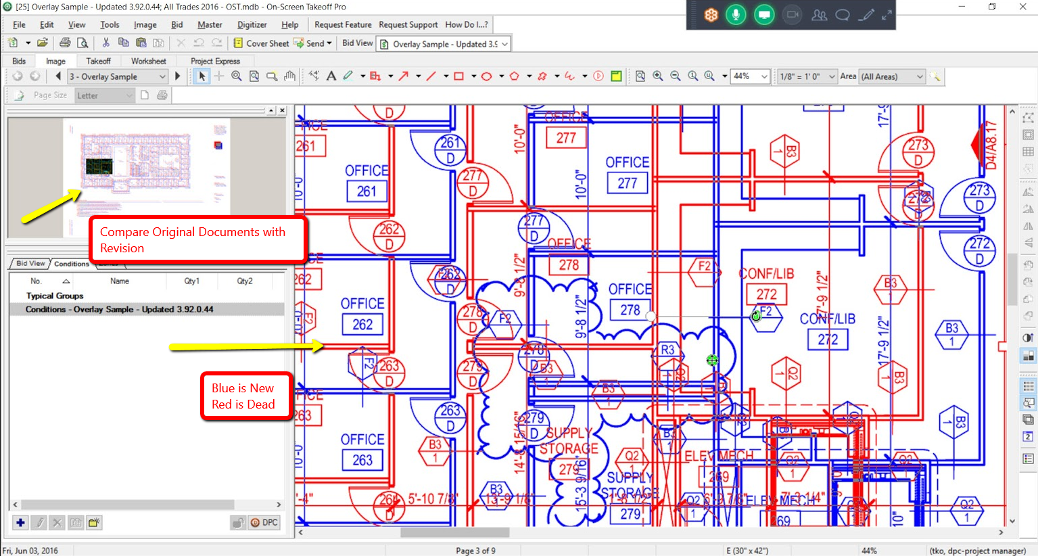Select the Text annotation tool
This screenshot has width=1038, height=556.
tap(331, 76)
